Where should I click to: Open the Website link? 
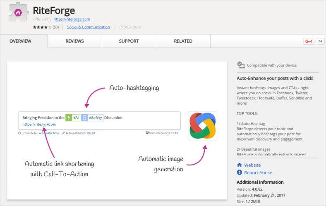click(x=252, y=165)
